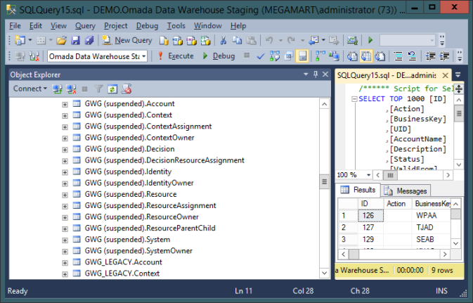The width and height of the screenshot is (473, 303).
Task: Expand GWG (suspended).System table node
Action: click(65, 240)
